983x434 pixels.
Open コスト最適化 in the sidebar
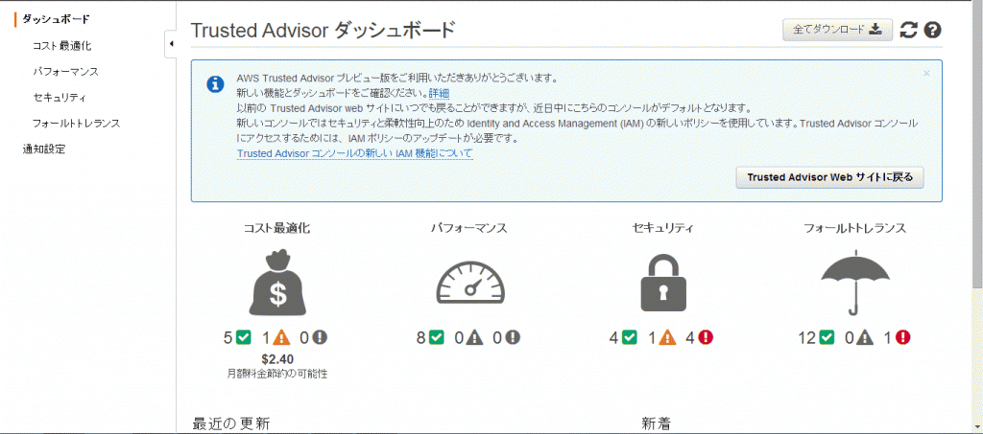pyautogui.click(x=62, y=46)
